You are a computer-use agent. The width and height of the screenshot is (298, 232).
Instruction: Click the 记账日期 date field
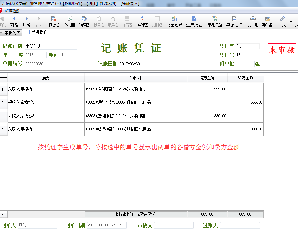coord(143,64)
